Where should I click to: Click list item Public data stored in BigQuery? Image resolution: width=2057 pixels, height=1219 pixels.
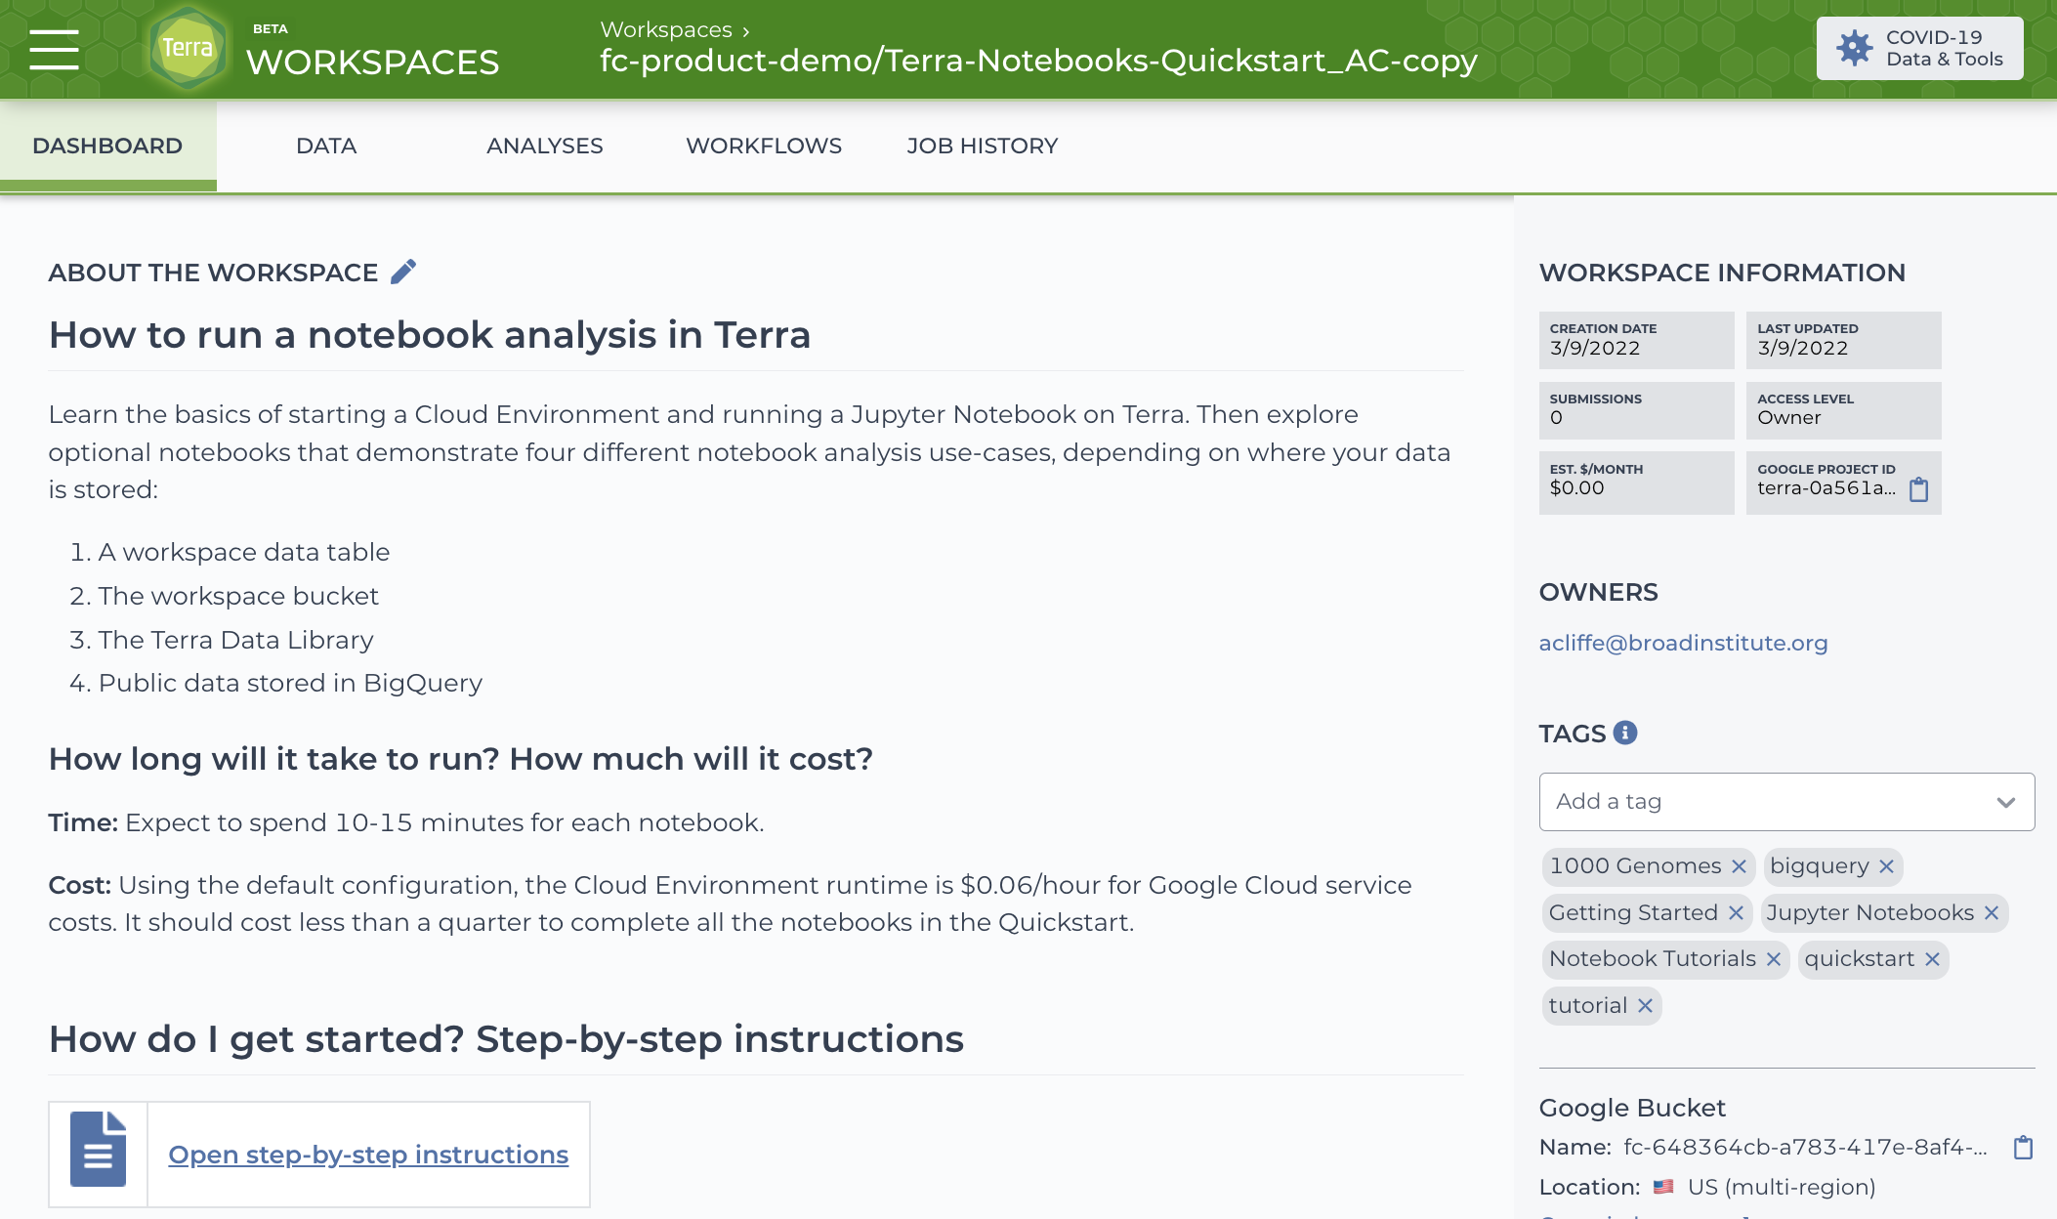pos(290,683)
